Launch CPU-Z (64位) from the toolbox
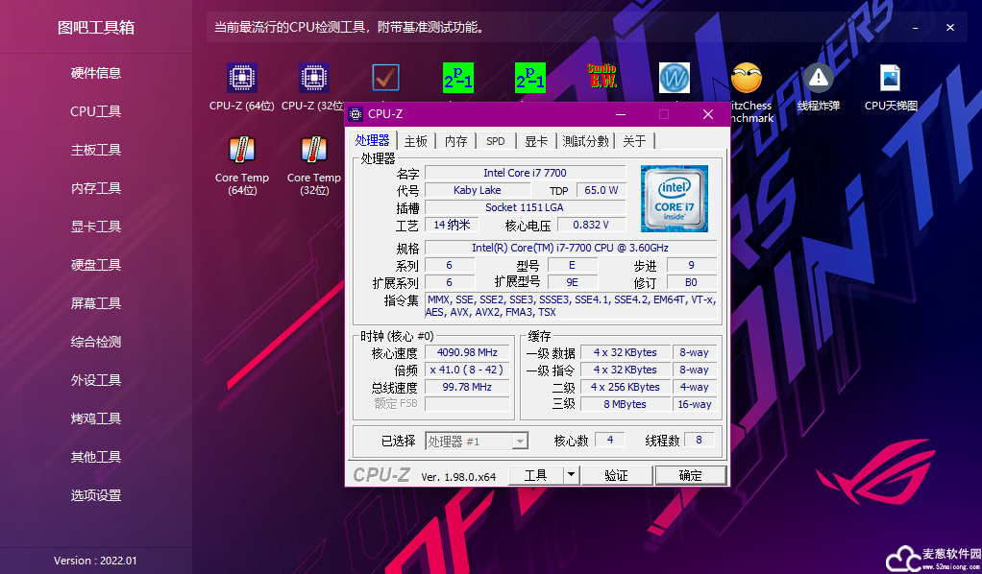Screen dimensions: 982x574 (242, 87)
